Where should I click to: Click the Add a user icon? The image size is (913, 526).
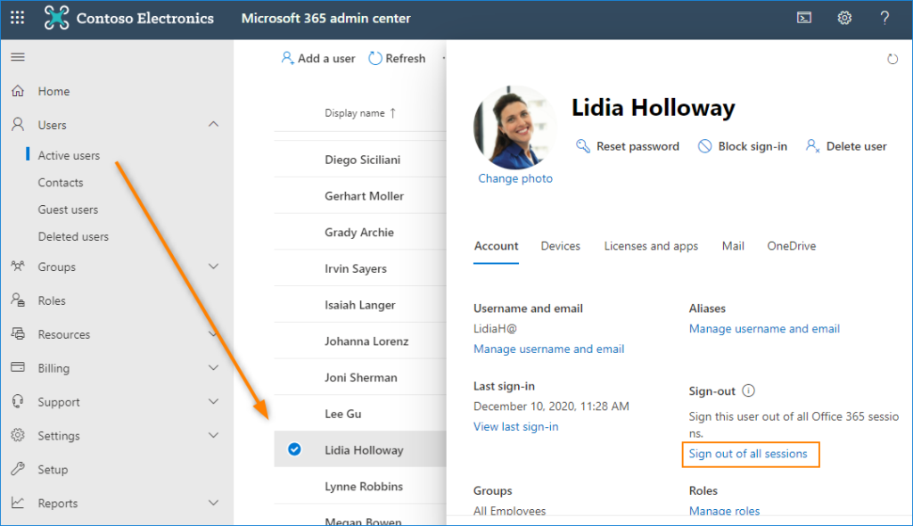point(288,58)
